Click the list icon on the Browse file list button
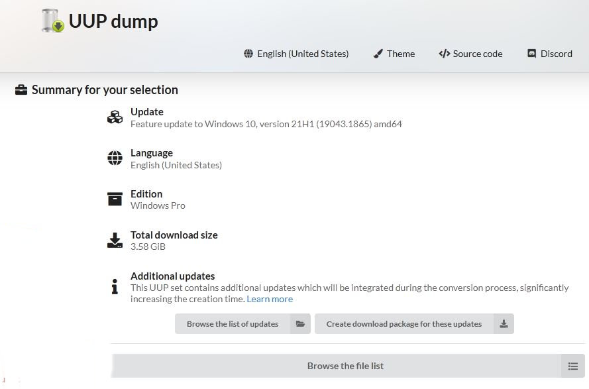This screenshot has width=589, height=389. 573,366
